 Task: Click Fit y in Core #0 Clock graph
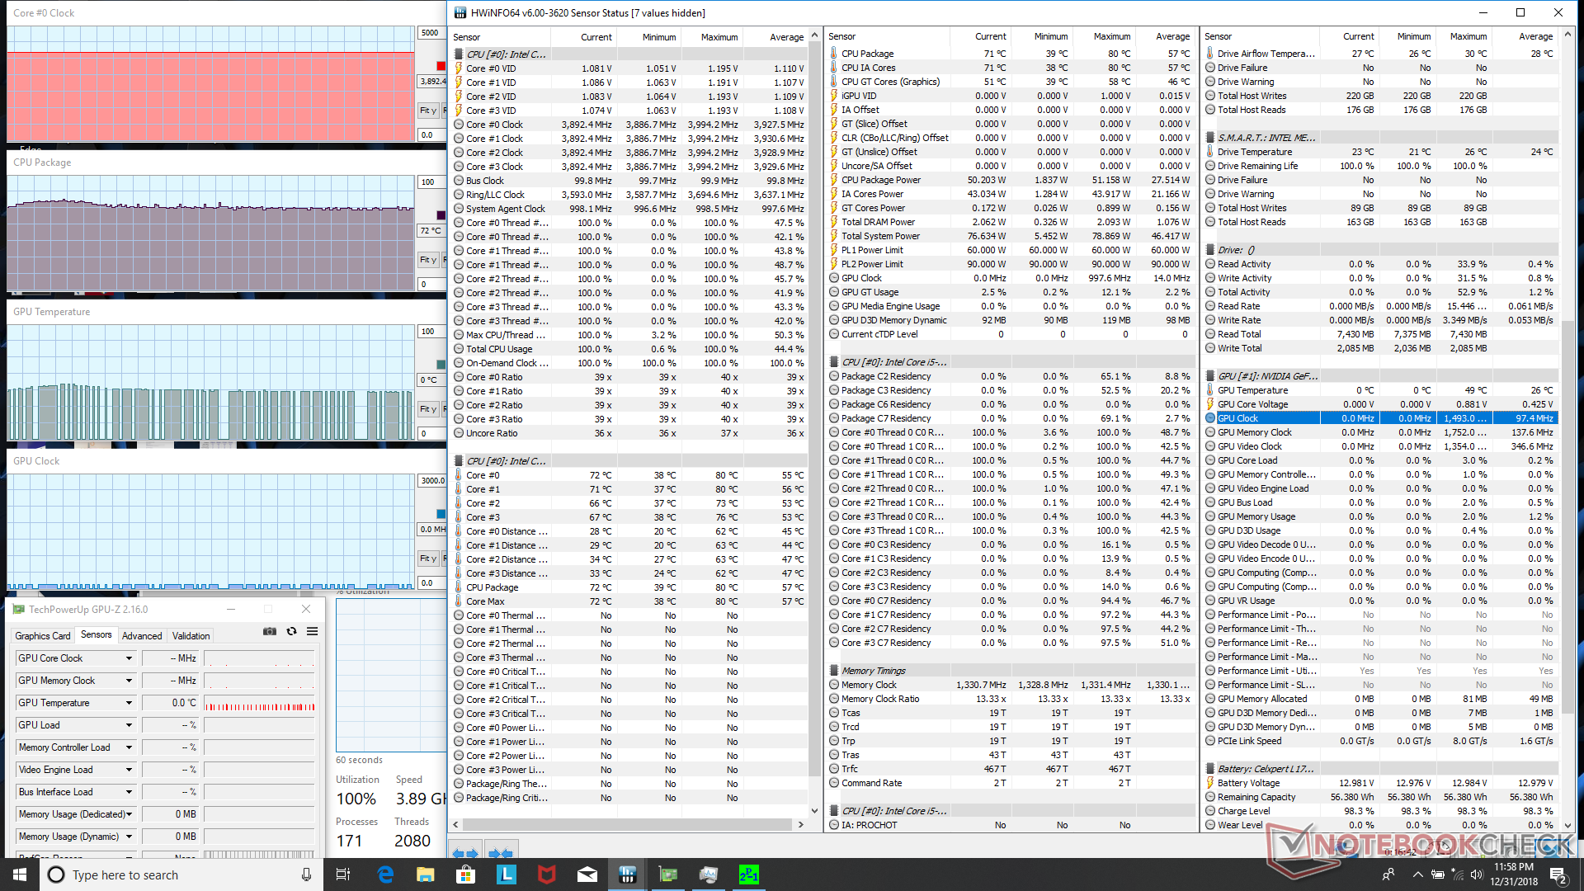point(428,110)
